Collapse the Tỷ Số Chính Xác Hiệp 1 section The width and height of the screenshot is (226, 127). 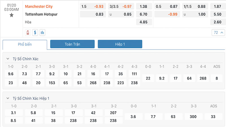click(8, 98)
